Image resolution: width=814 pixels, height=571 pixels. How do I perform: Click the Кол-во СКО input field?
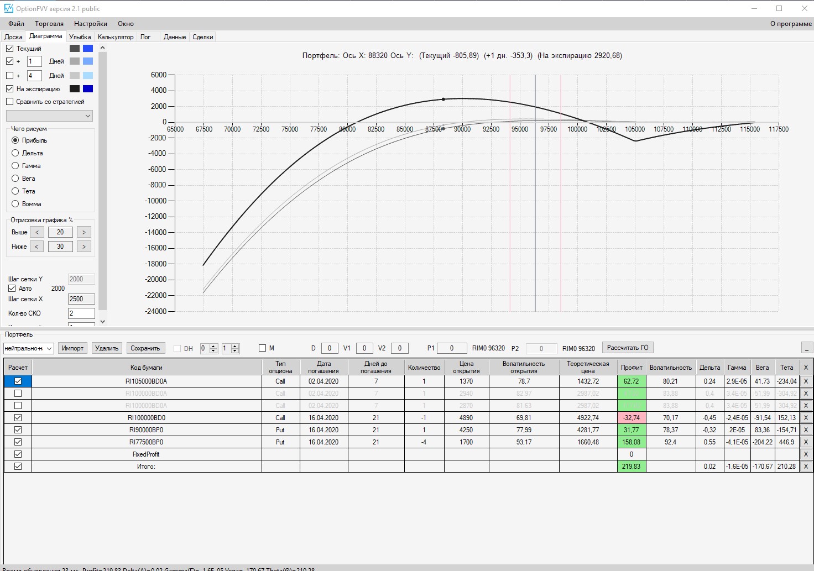(81, 313)
